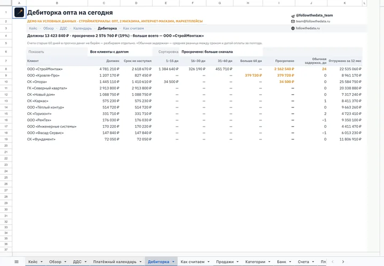Click the 'Отгружено за 12 мес' heading cell
The width and height of the screenshot is (384, 266).
click(345, 61)
